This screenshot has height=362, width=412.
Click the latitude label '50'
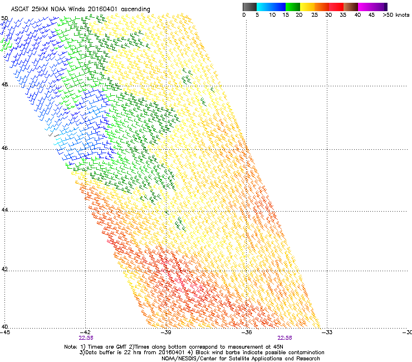tap(4, 18)
